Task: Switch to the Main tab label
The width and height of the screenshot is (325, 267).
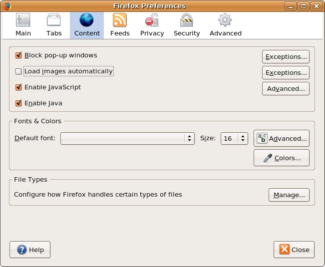Action: pyautogui.click(x=23, y=33)
